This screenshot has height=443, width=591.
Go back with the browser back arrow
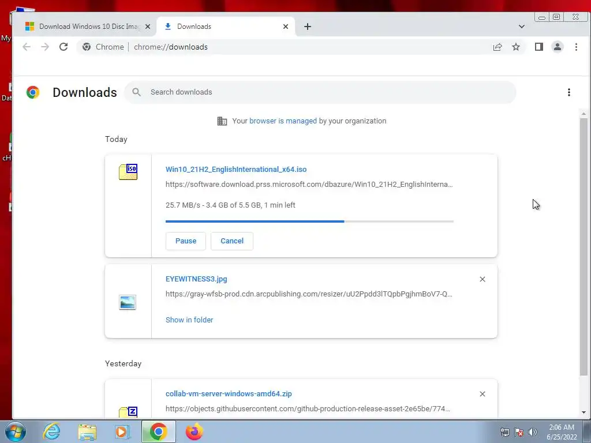27,47
